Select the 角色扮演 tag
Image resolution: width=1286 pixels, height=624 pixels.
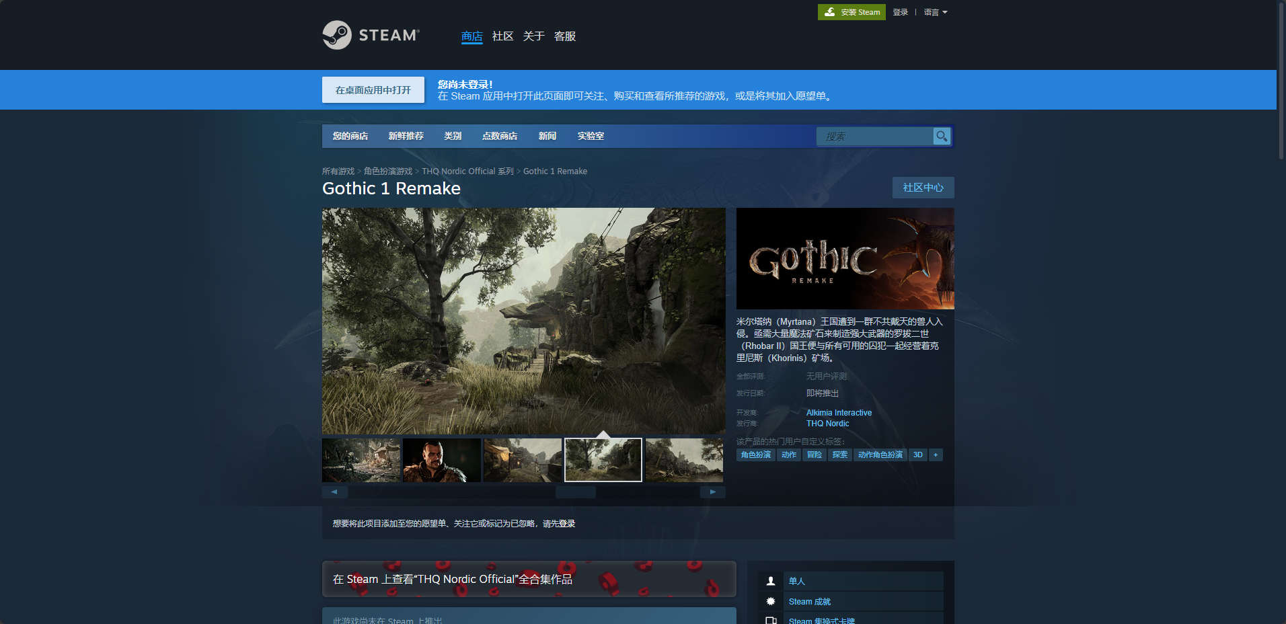pos(756,455)
